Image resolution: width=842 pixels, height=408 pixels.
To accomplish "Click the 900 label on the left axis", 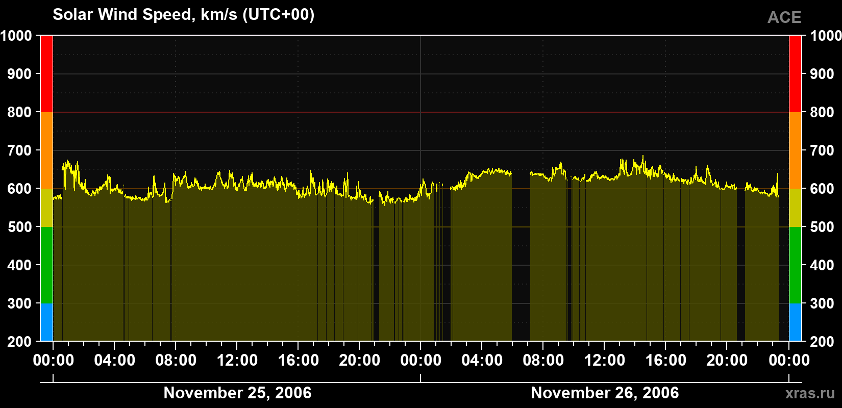I will tap(20, 74).
